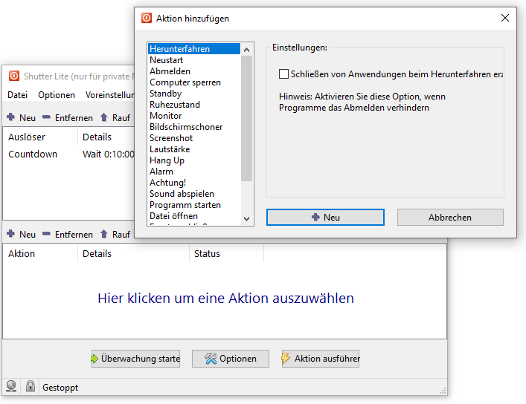Click the Aktion ausführen button
526x404 pixels.
point(320,359)
